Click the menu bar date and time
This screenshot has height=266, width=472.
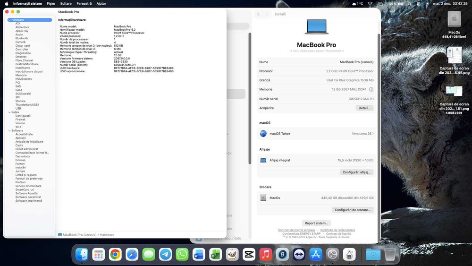tap(450, 4)
